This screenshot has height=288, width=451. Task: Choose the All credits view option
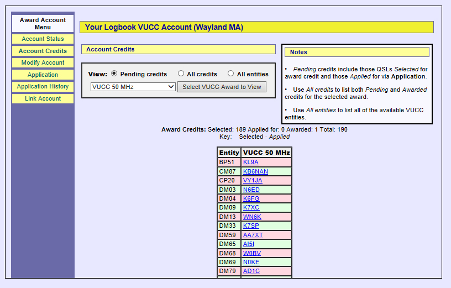pyautogui.click(x=181, y=74)
